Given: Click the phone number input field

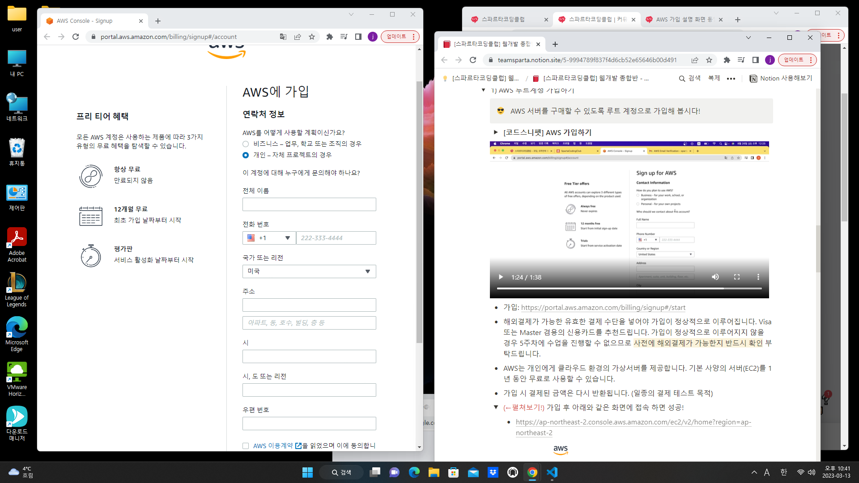Looking at the screenshot, I should [336, 238].
